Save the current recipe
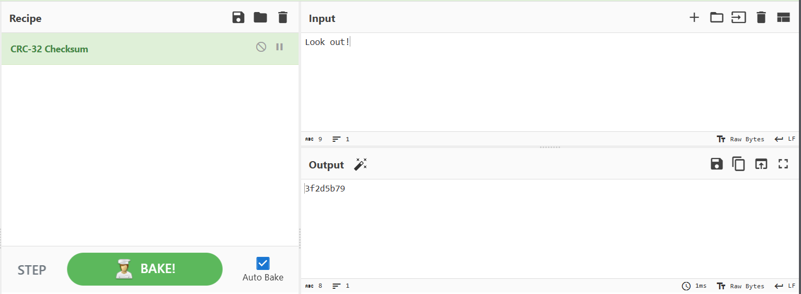The width and height of the screenshot is (801, 294). click(238, 18)
